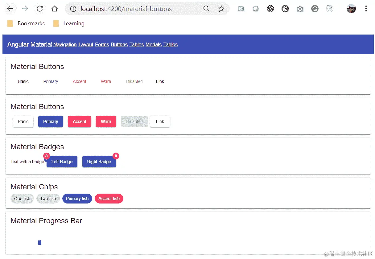The width and height of the screenshot is (375, 259).
Task: Reload the page with the refresh icon
Action: [x=40, y=9]
